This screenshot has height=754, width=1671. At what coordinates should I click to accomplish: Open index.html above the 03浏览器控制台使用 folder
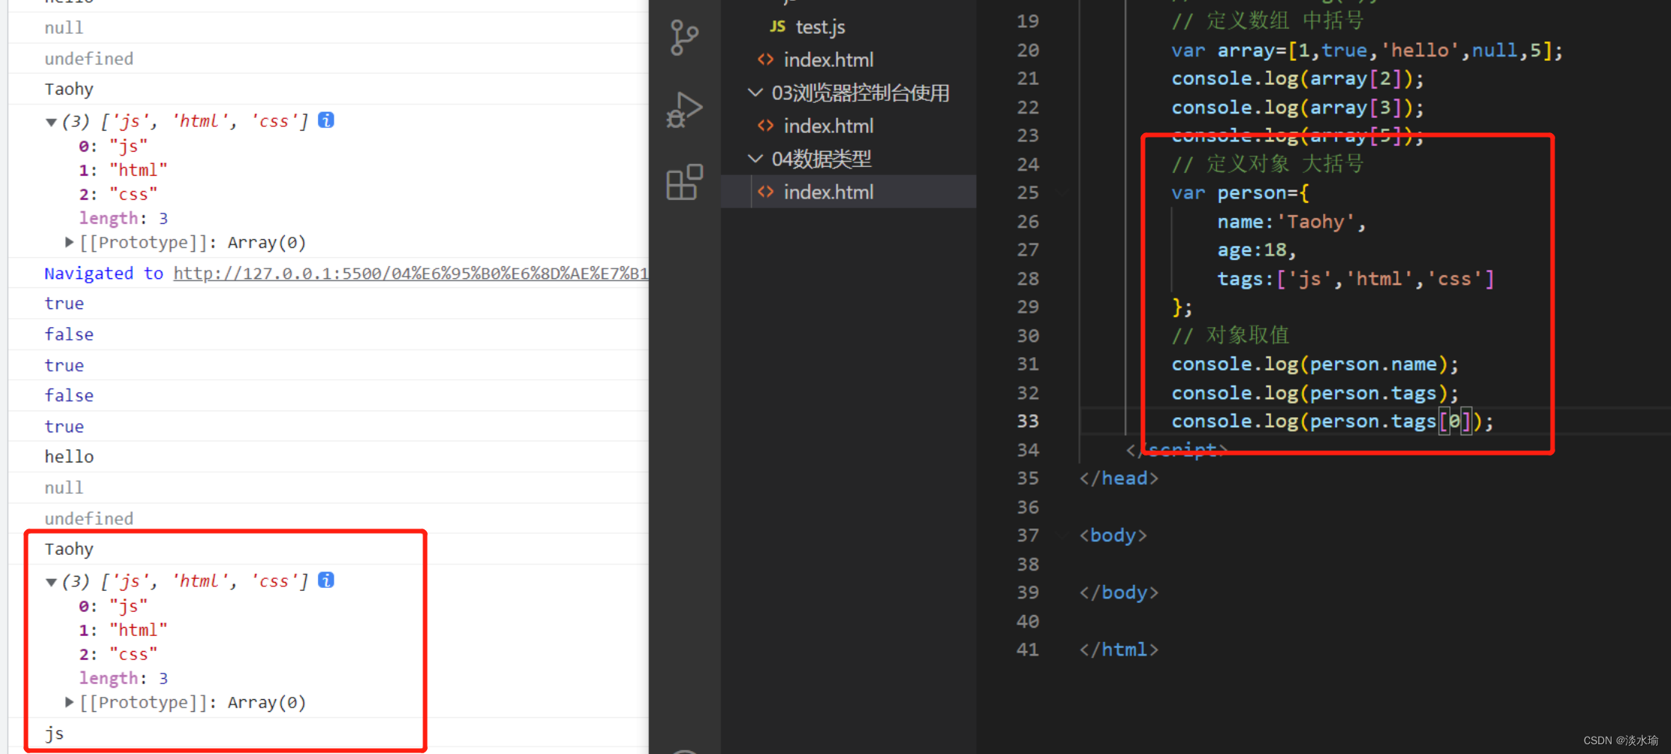828,60
